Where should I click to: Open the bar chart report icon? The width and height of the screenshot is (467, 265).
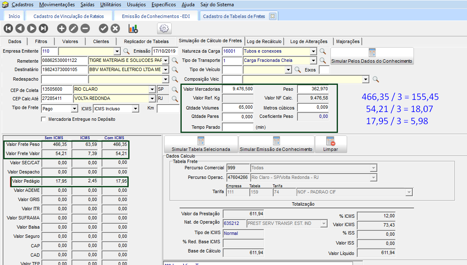pyautogui.click(x=133, y=28)
